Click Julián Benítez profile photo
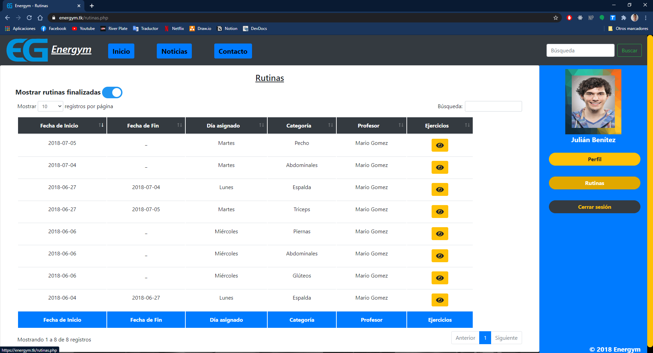 click(x=593, y=102)
